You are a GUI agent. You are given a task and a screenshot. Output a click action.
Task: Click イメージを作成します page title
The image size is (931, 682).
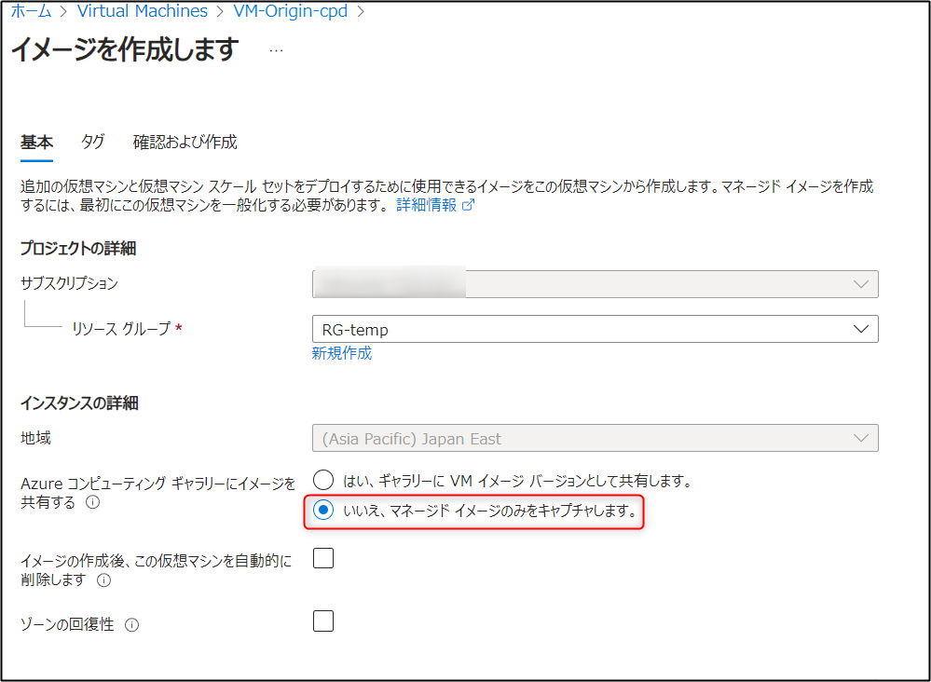coord(125,50)
